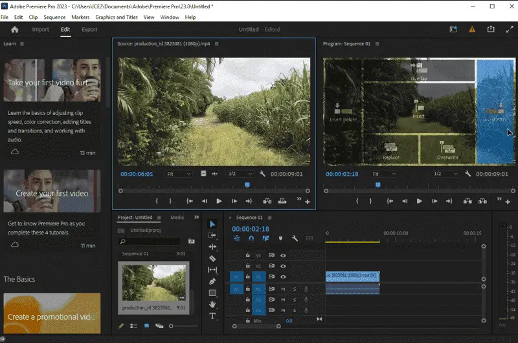Image resolution: width=518 pixels, height=343 pixels.
Task: Click Drag Video Only icon in Source
Action: pyautogui.click(x=203, y=174)
